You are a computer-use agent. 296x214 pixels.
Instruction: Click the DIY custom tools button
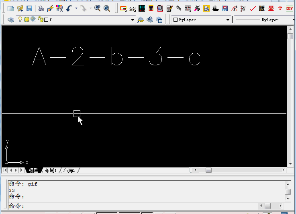pos(290,8)
